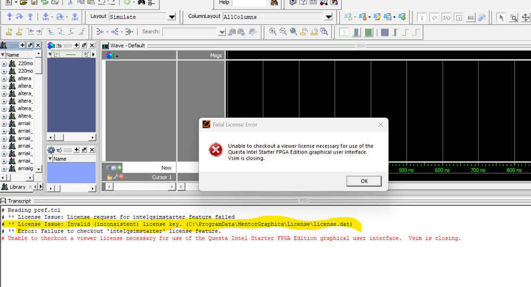Undock the Library panel
This screenshot has width=531, height=287.
click(30, 45)
